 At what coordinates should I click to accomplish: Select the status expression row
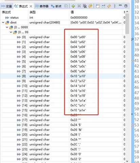point(63,18)
